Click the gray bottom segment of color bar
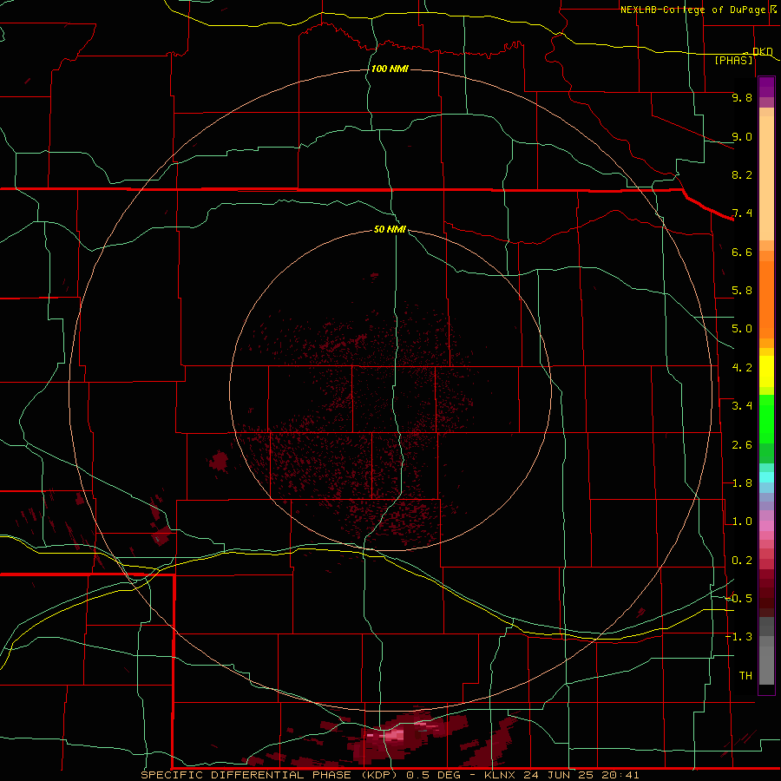The image size is (781, 781). click(x=766, y=665)
